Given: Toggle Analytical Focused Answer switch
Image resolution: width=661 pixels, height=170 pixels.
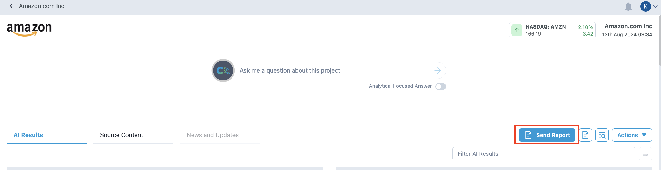Looking at the screenshot, I should [x=441, y=86].
